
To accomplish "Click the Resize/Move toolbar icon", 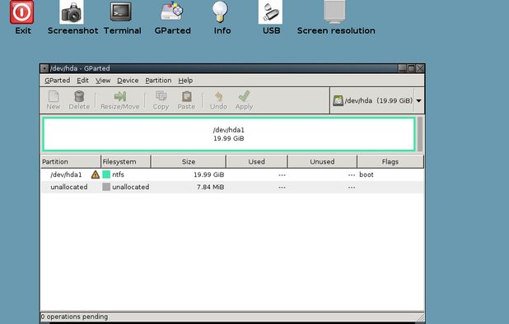I will point(120,96).
